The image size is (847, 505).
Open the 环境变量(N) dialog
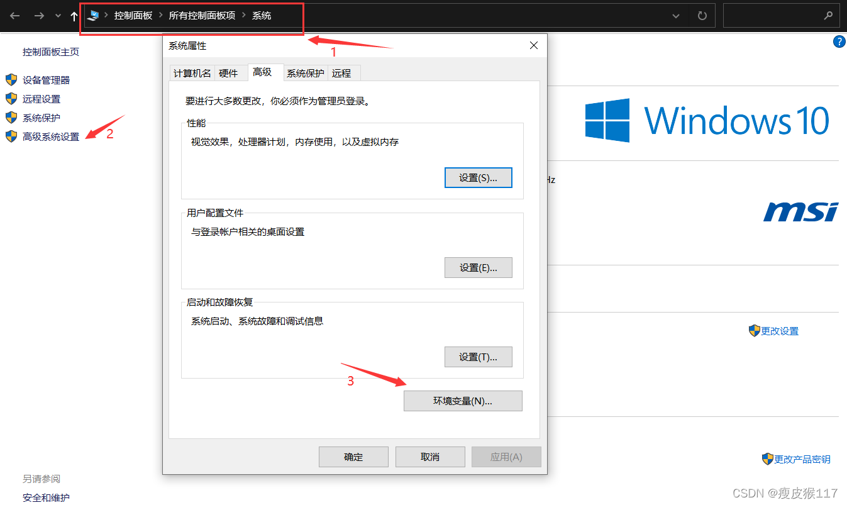(463, 401)
